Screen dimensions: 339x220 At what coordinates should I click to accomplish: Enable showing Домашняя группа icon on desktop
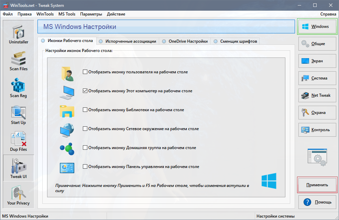click(85, 148)
